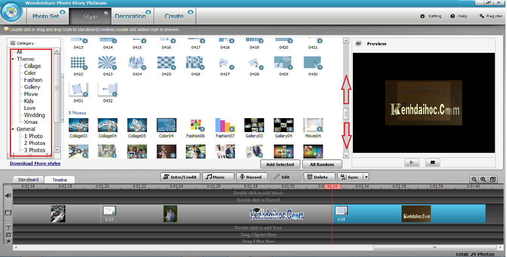Open the Setting gear option

(x=431, y=16)
